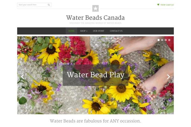This screenshot has width=191, height=127.
Task: Click the site tagline under title
Action: 95,23
